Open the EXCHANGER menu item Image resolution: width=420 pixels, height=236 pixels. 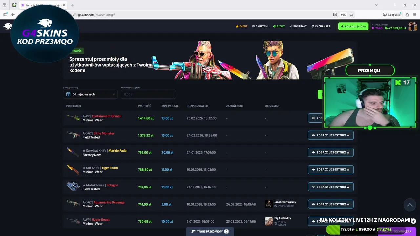pyautogui.click(x=321, y=26)
